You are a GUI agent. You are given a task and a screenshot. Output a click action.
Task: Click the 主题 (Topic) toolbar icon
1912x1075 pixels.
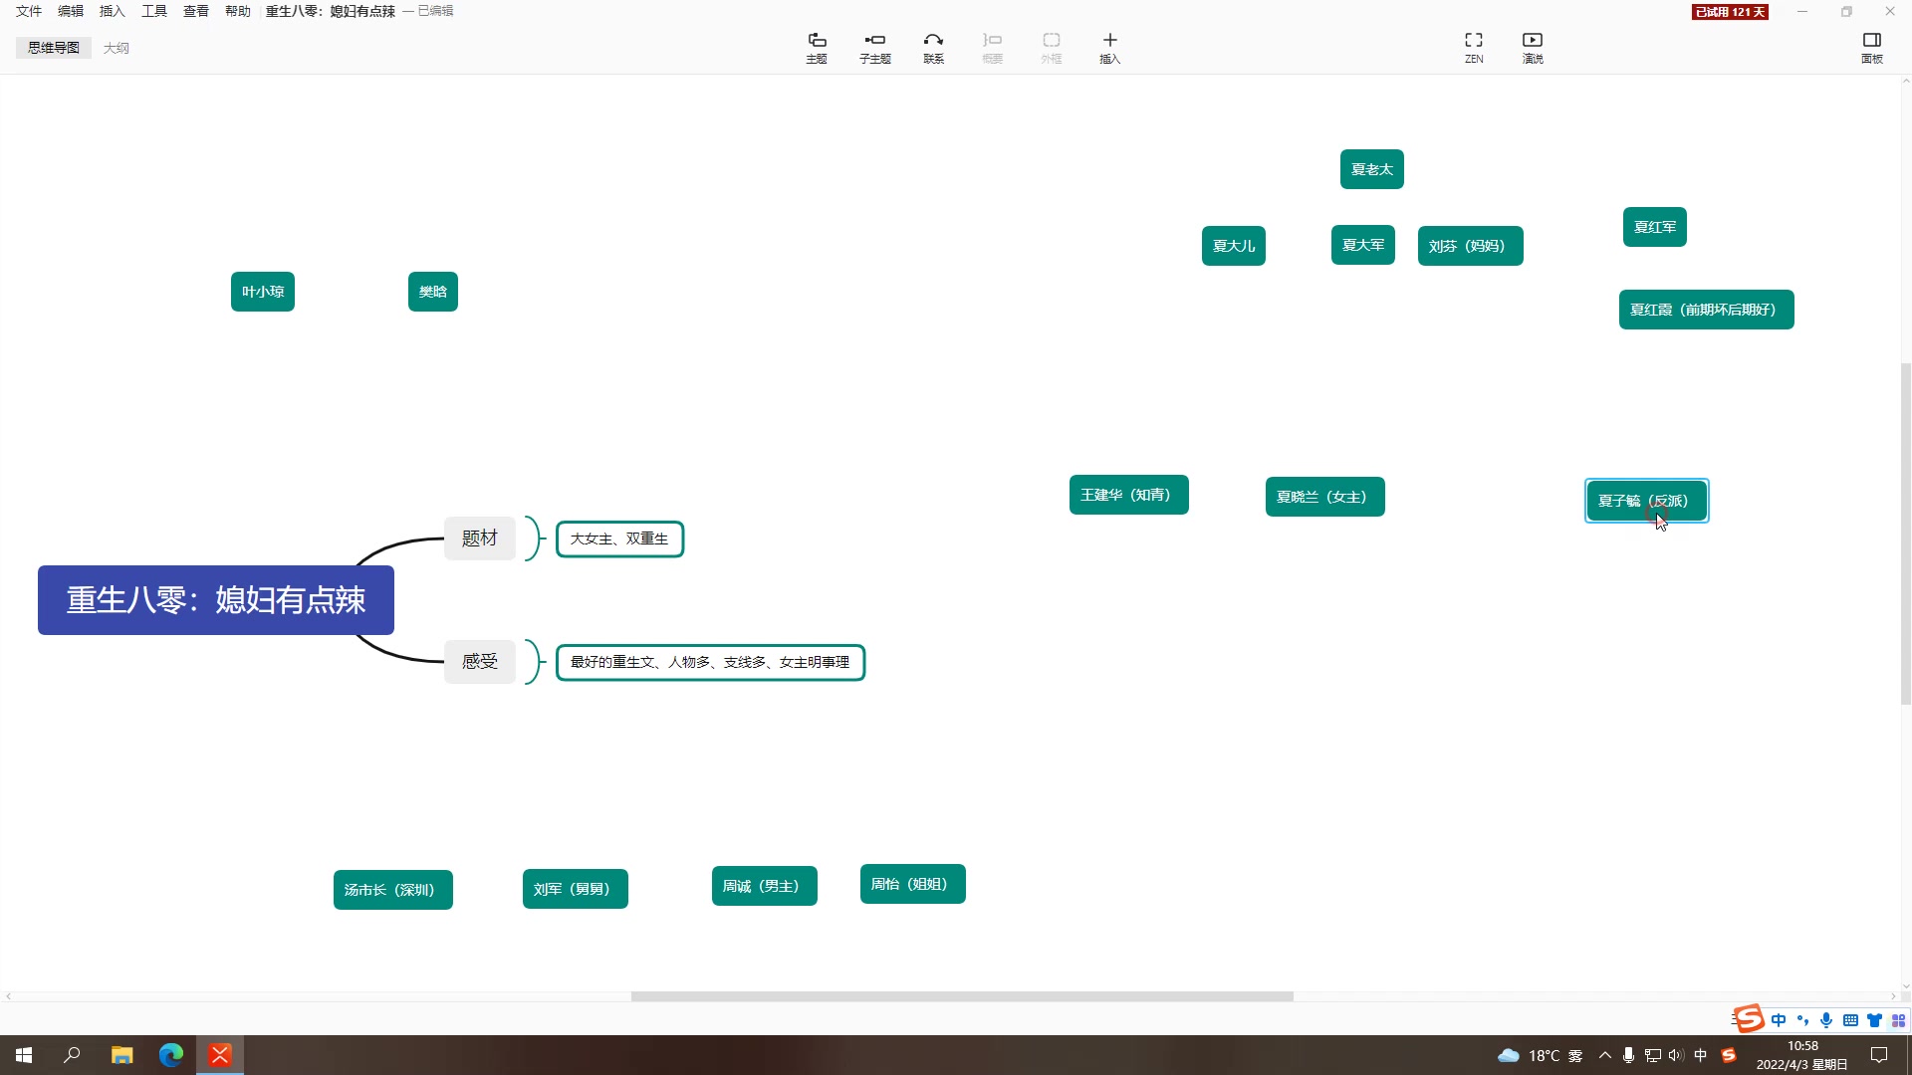pos(817,47)
